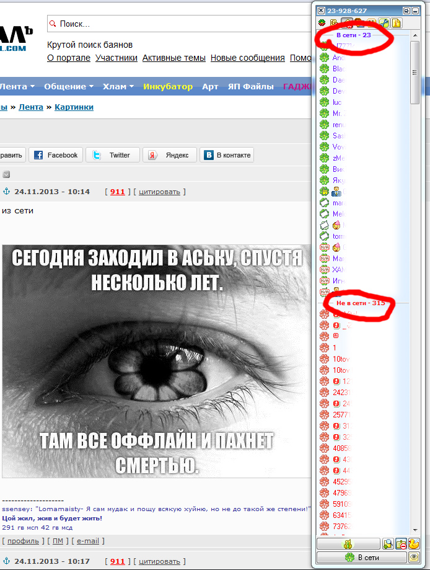Open the 'Общение' dropdown menu
Image resolution: width=430 pixels, height=570 pixels.
69,86
